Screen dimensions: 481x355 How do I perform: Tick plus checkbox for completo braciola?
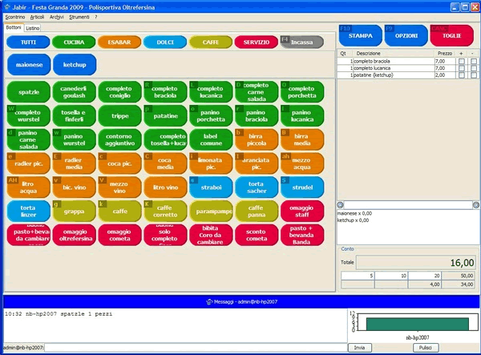(x=461, y=61)
